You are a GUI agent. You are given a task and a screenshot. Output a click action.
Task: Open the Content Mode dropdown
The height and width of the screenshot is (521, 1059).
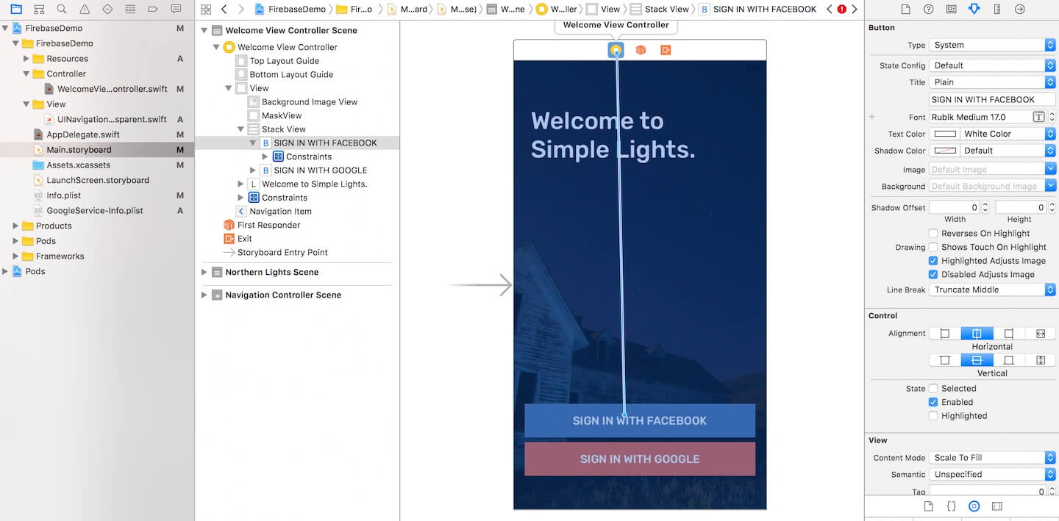point(992,457)
